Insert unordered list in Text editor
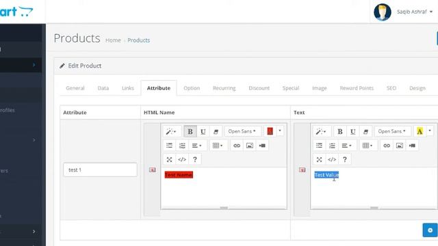Screen dimensions: 438x246 [x=320, y=146]
